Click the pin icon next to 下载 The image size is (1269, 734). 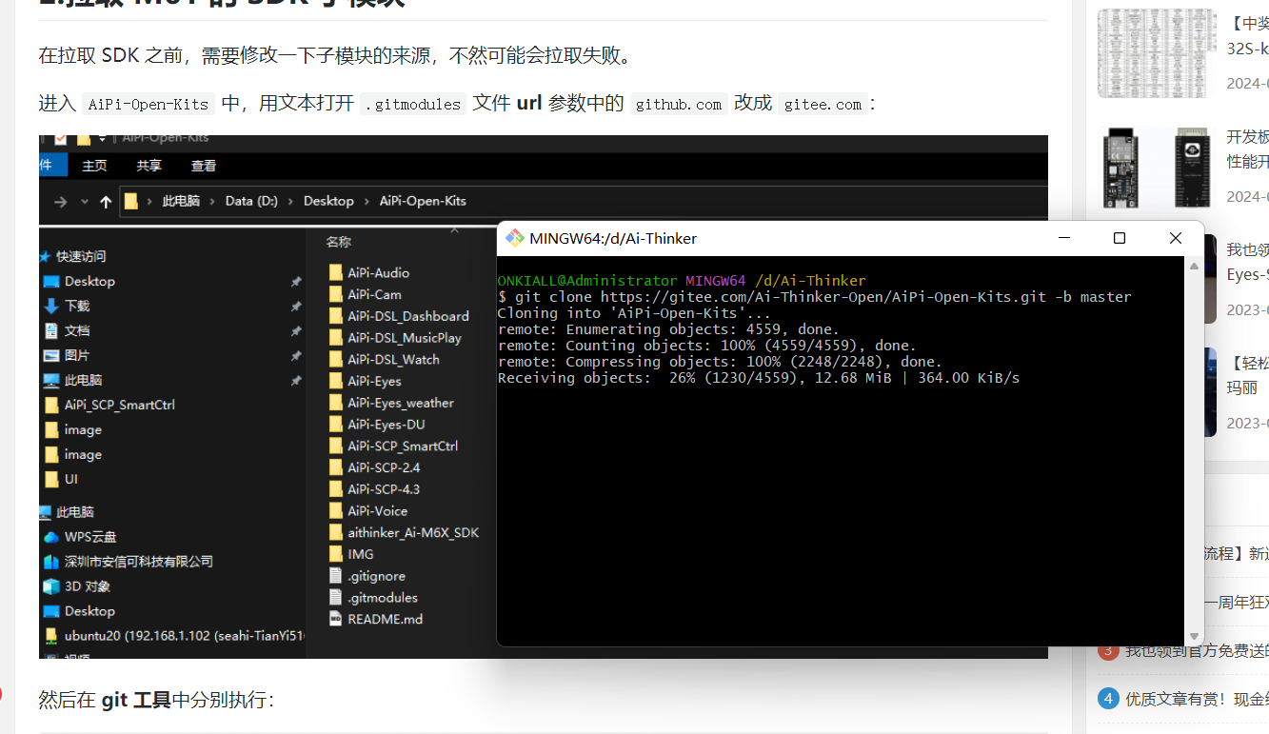296,306
